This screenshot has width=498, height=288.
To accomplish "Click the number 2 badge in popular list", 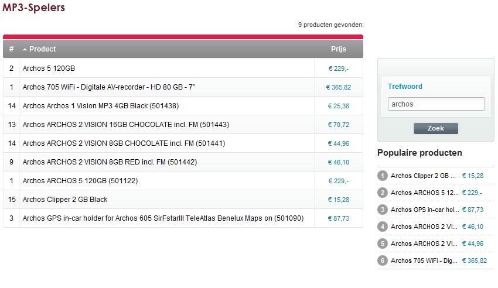I will coord(383,193).
